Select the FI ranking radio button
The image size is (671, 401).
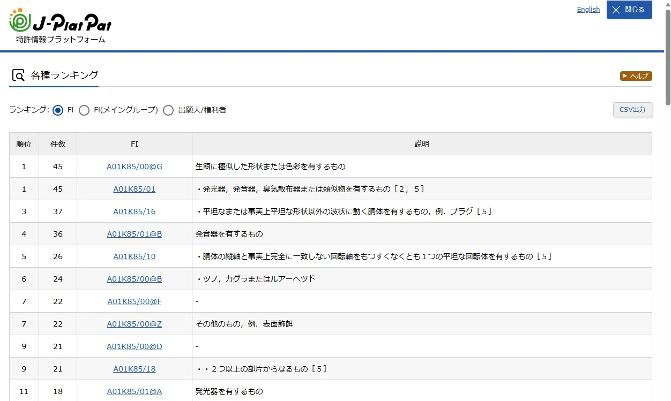pyautogui.click(x=58, y=110)
